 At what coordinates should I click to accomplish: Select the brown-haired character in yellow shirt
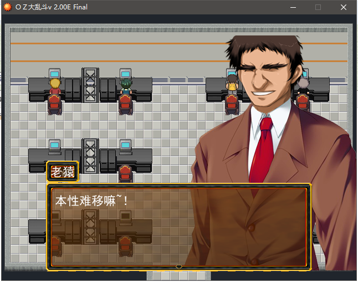(x=232, y=83)
